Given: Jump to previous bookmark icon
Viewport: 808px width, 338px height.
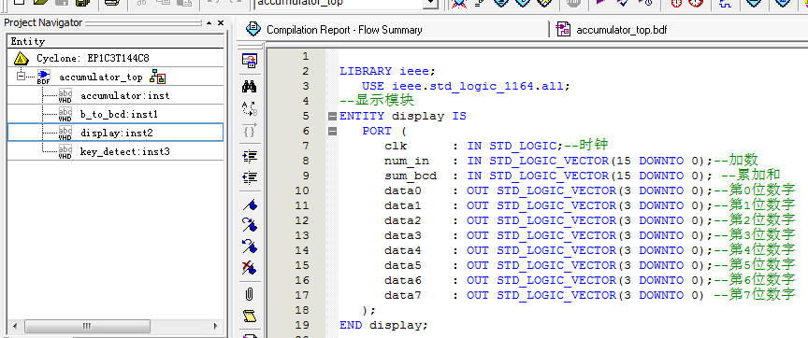Looking at the screenshot, I should click(250, 246).
